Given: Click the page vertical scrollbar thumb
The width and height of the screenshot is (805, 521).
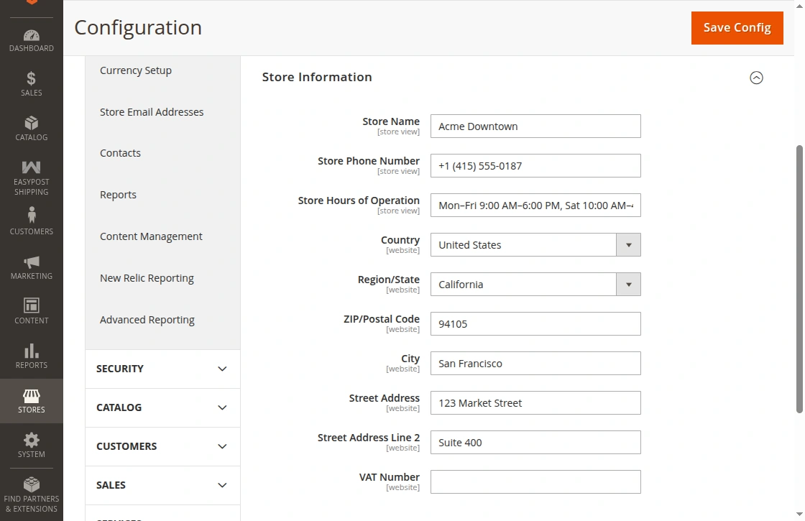Looking at the screenshot, I should pos(799,279).
